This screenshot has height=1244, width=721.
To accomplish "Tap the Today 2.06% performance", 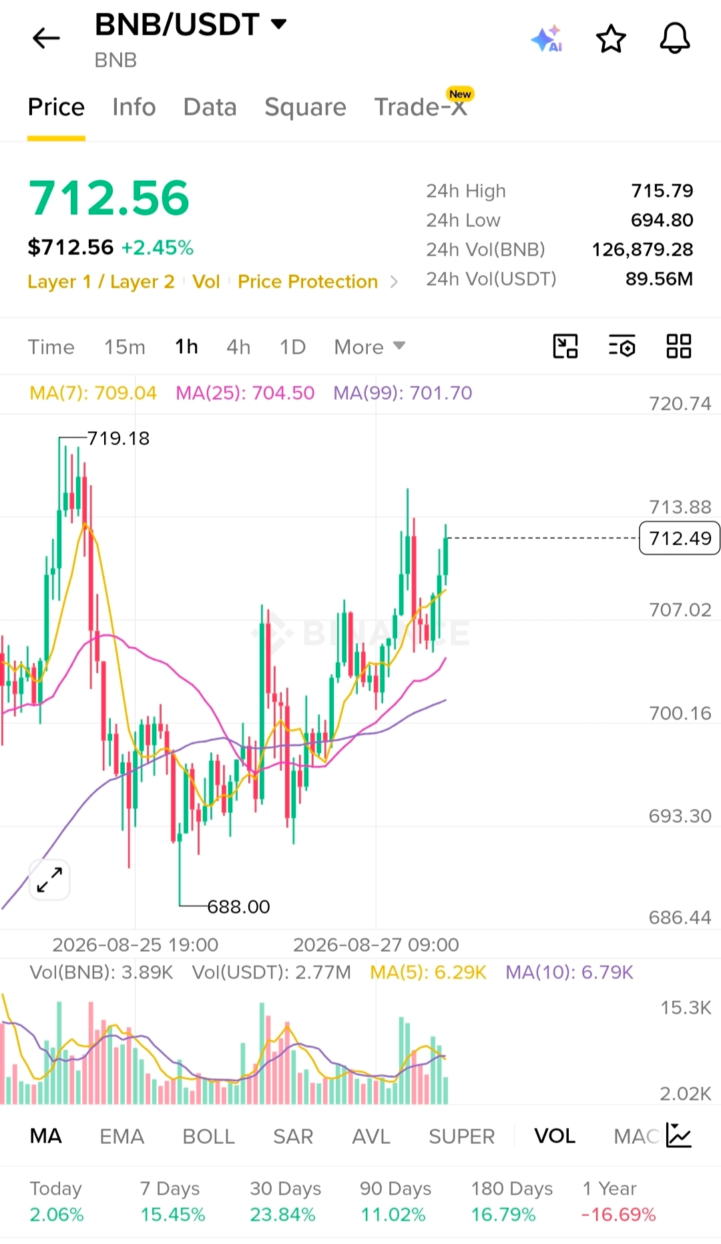I will [x=57, y=1201].
